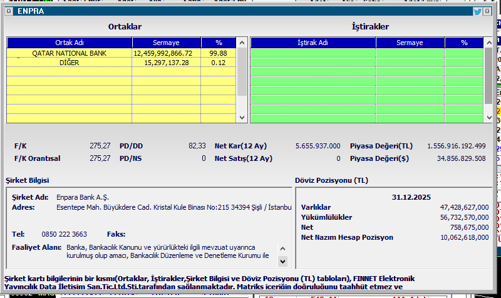Image resolution: width=501 pixels, height=298 pixels.
Task: Click the İştirakler Sermaye column header
Action: point(410,43)
